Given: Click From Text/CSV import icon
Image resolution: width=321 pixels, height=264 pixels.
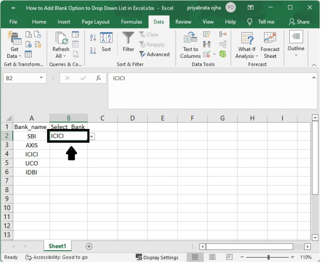Looking at the screenshot, I should tap(28, 34).
